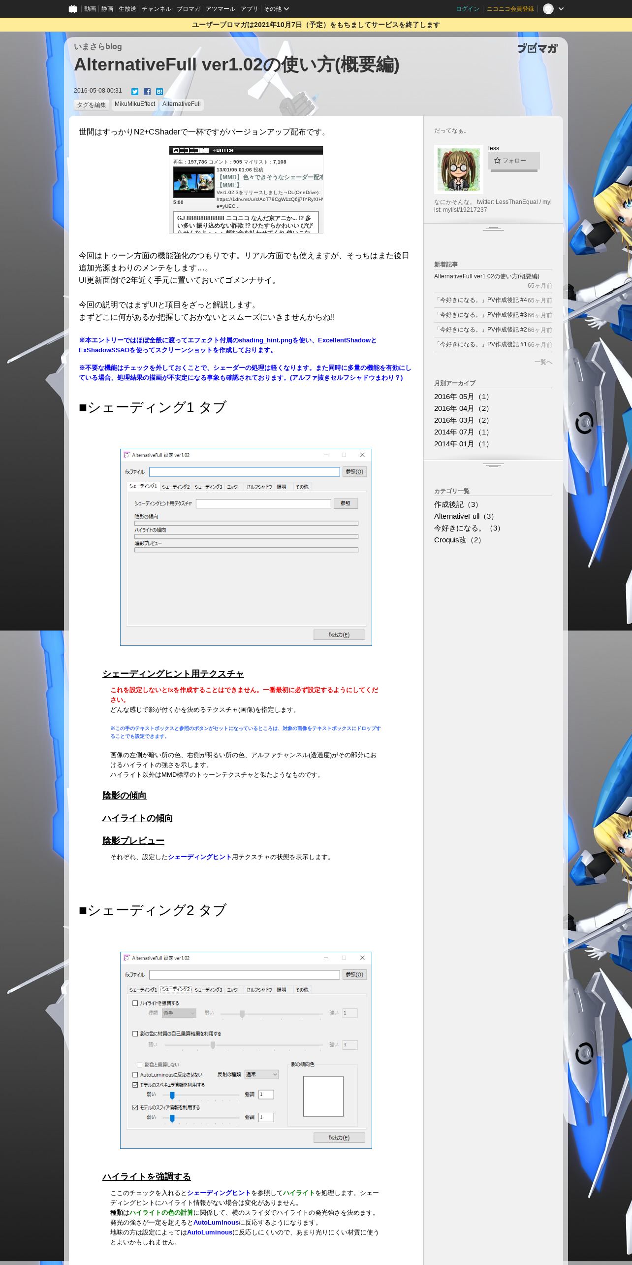Click the いまさらblog title link
Screen dimensions: 632x1265
click(97, 46)
